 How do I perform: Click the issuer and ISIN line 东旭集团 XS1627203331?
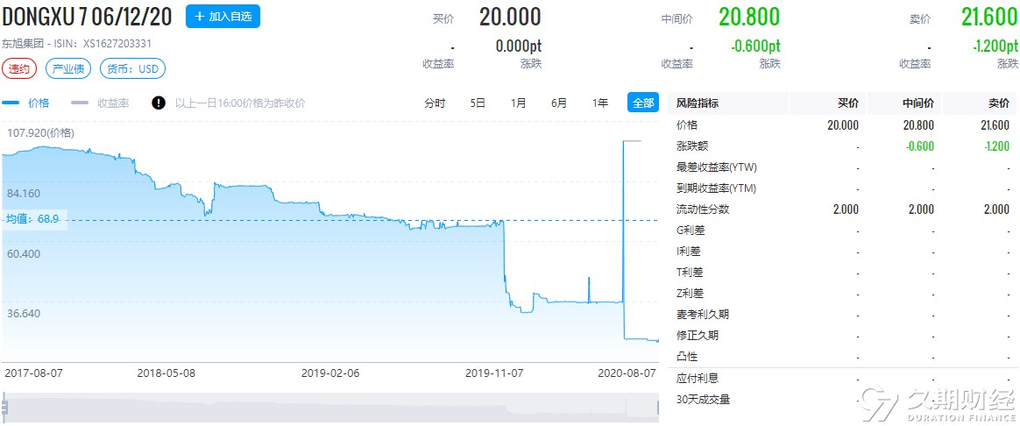point(77,44)
